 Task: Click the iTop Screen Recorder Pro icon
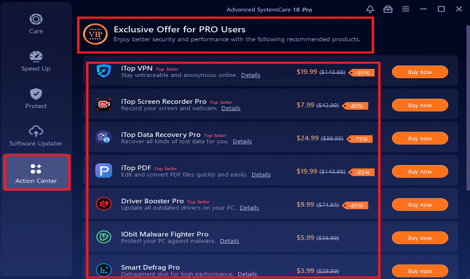[104, 105]
